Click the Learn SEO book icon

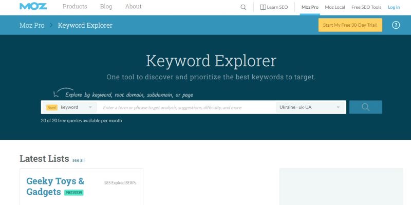pyautogui.click(x=263, y=7)
